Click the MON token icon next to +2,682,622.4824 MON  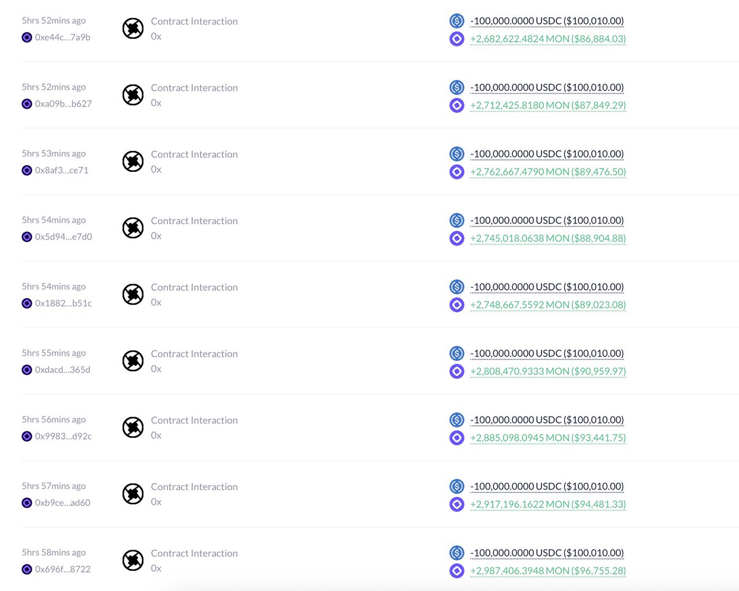tap(456, 39)
